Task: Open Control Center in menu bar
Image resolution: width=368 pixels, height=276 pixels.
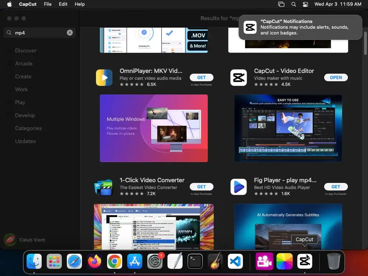Action: [305, 4]
